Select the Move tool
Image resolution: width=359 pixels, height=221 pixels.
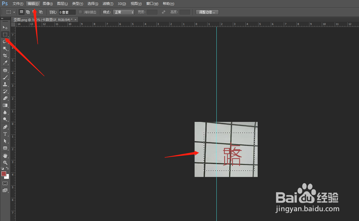[5, 27]
